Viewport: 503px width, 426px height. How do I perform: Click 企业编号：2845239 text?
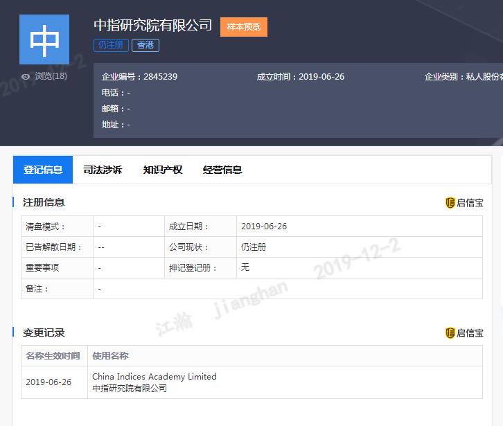[x=139, y=77]
